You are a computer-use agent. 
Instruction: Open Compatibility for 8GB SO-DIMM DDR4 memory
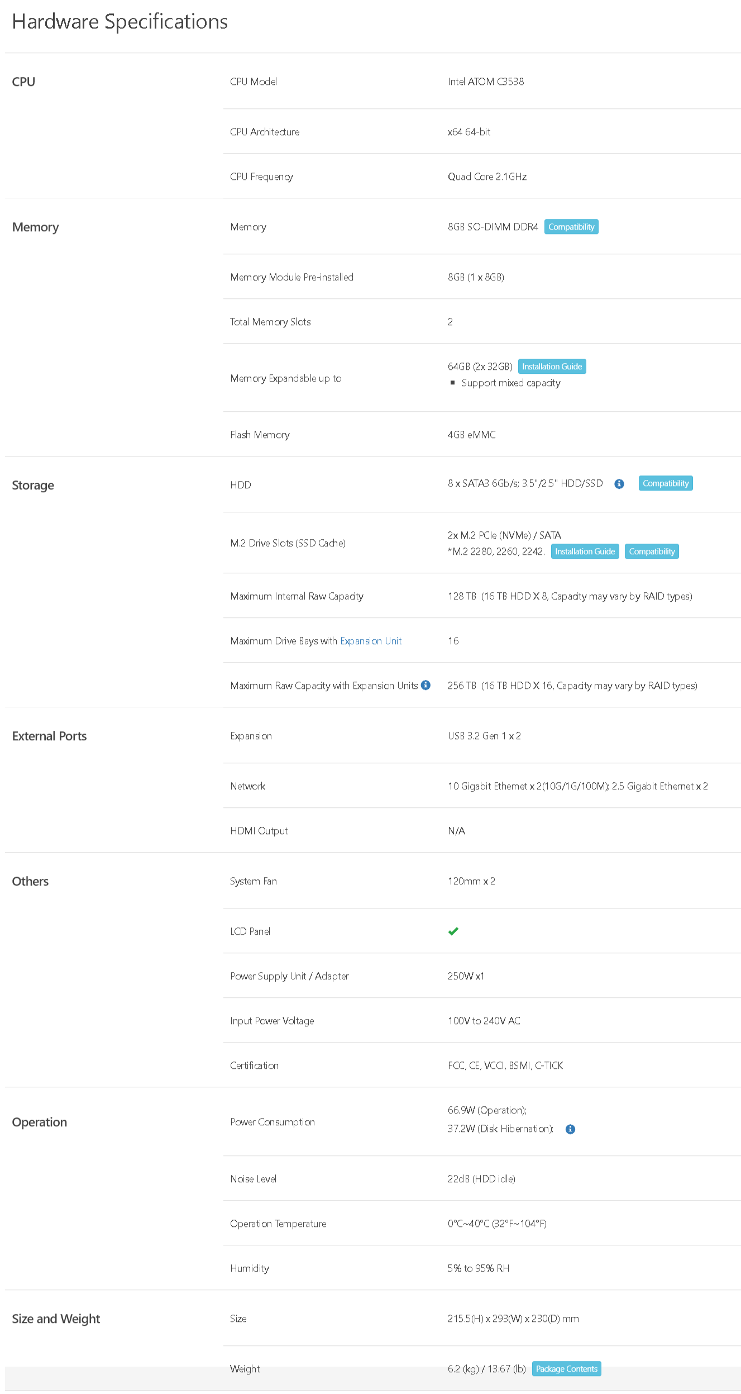(571, 227)
